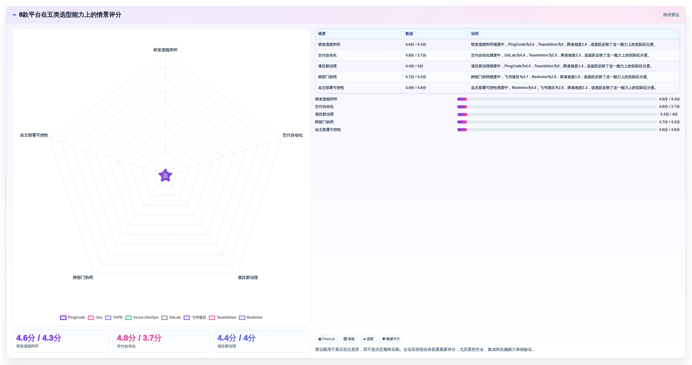Toggle the Jira legend entry
This screenshot has width=692, height=365.
95,317
